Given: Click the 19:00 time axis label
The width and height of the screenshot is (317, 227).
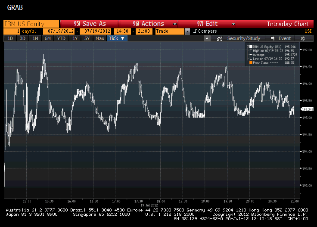Looking at the screenshot, I should (205, 201).
